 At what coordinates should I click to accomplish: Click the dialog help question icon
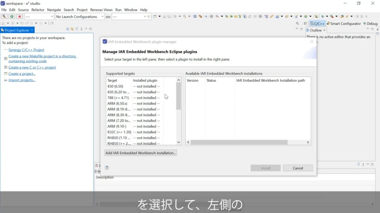point(107,168)
